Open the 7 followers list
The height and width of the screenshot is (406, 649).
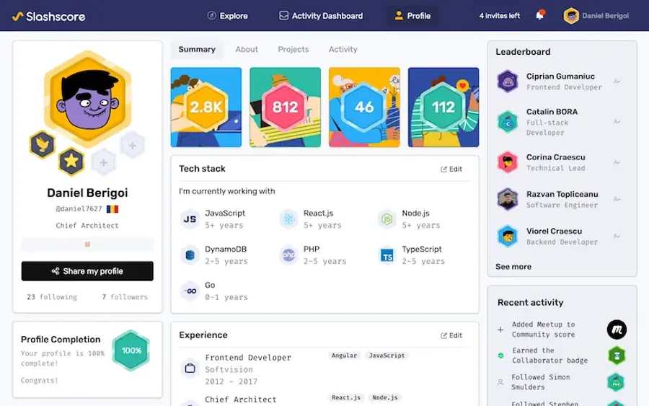point(125,296)
